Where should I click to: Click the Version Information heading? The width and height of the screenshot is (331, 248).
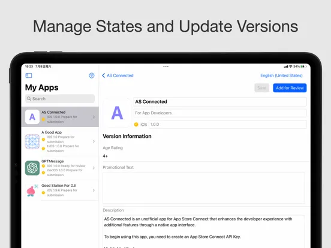(x=127, y=136)
